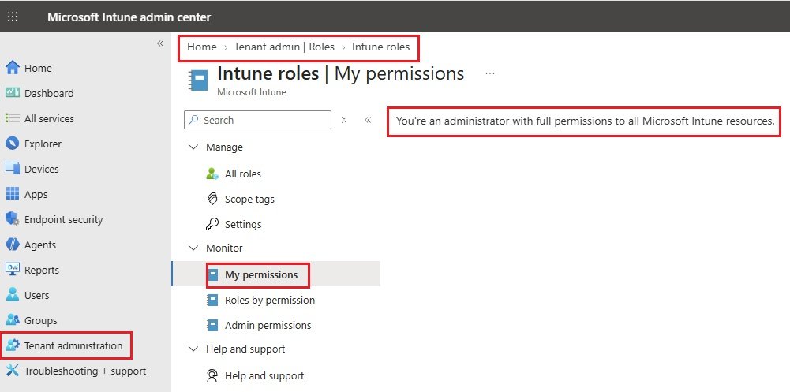Image resolution: width=790 pixels, height=392 pixels.
Task: Open Explorer in the left navigation
Action: [43, 144]
